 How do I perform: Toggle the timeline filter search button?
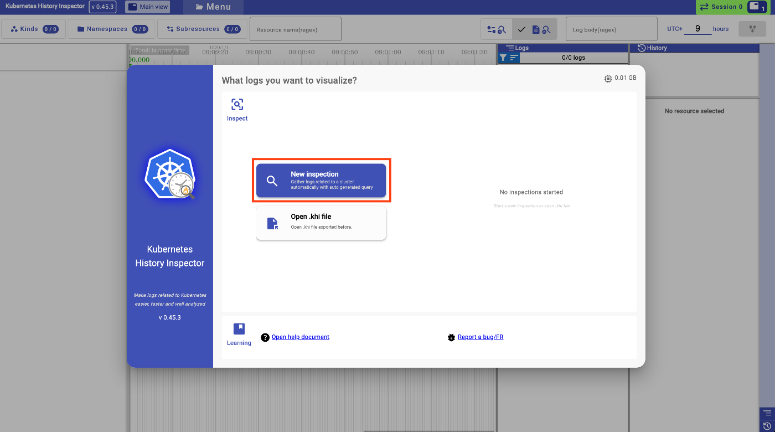click(497, 29)
